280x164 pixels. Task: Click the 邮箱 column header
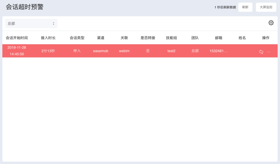tap(218, 38)
